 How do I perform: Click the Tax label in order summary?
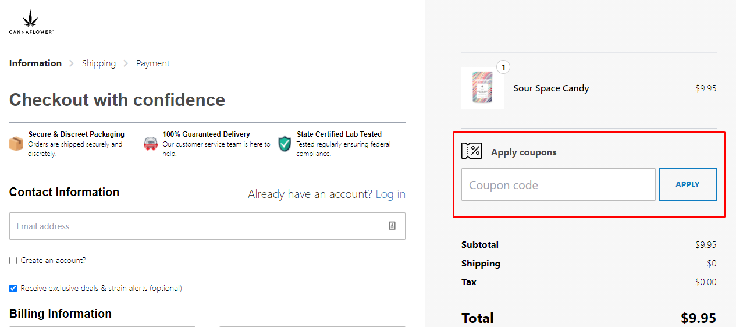point(469,282)
